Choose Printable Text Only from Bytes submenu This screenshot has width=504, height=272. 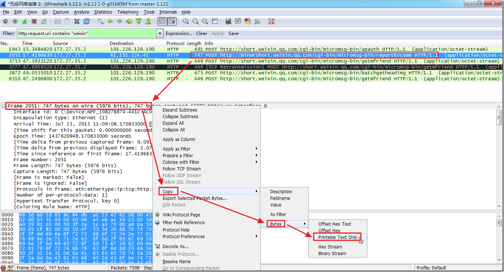coord(338,237)
